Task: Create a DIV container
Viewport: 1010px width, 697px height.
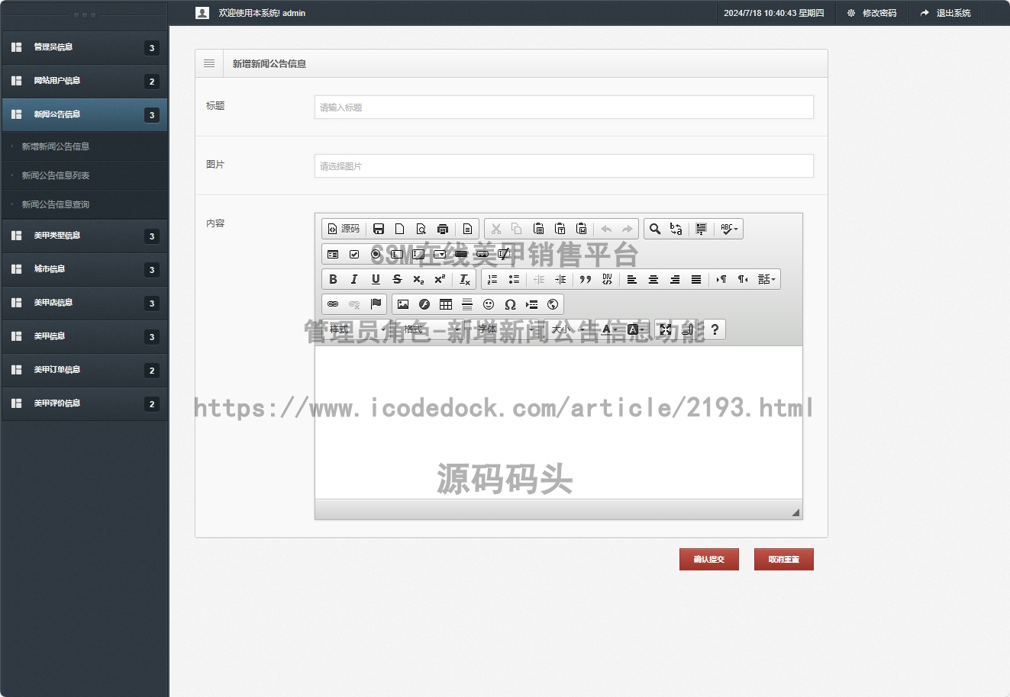Action: [x=607, y=279]
